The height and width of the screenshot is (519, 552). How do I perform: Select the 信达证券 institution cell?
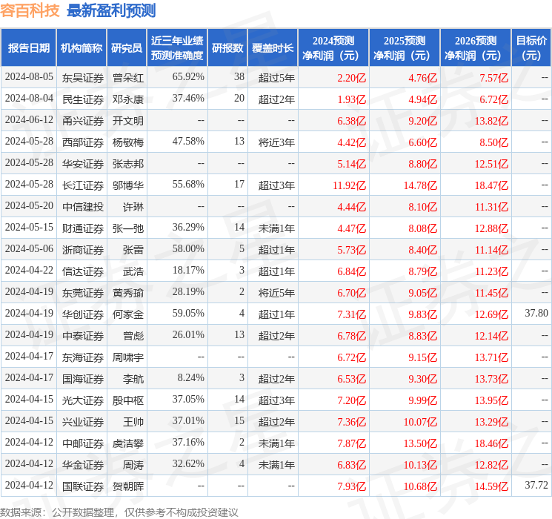pos(83,271)
